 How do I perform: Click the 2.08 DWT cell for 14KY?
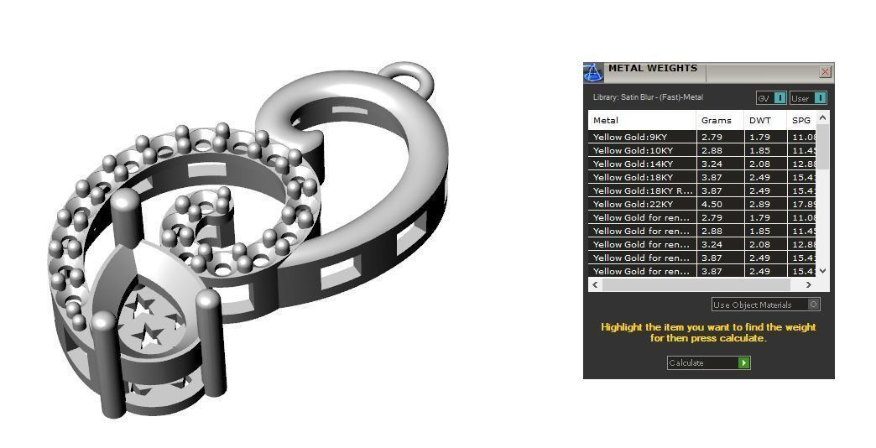[765, 164]
